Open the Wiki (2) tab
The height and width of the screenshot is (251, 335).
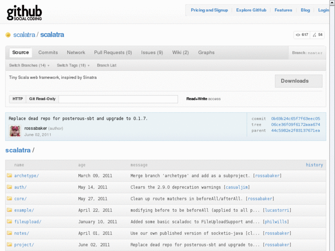point(181,53)
